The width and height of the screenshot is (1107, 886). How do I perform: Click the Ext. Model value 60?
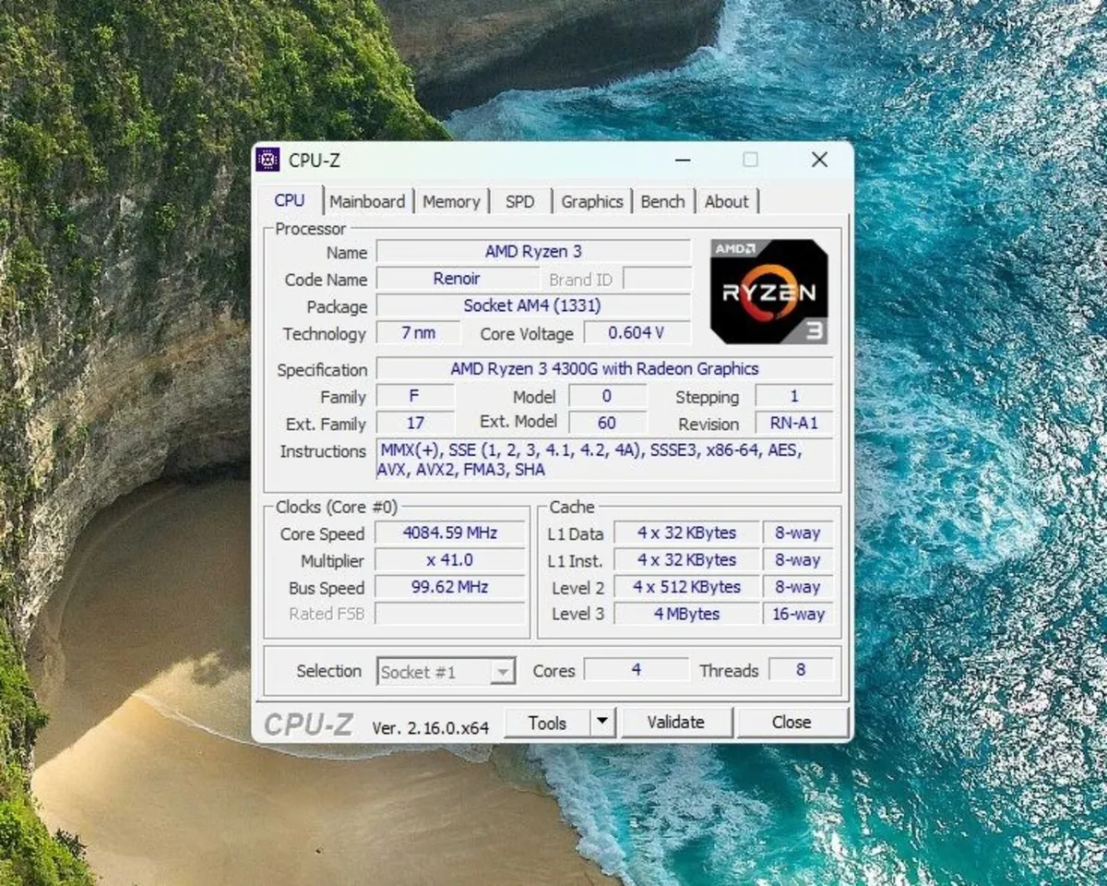(x=607, y=423)
